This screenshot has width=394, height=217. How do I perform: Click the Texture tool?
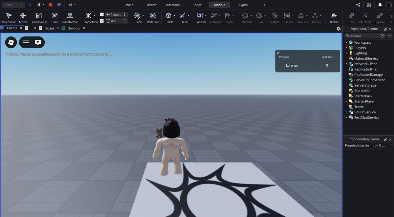[274, 18]
